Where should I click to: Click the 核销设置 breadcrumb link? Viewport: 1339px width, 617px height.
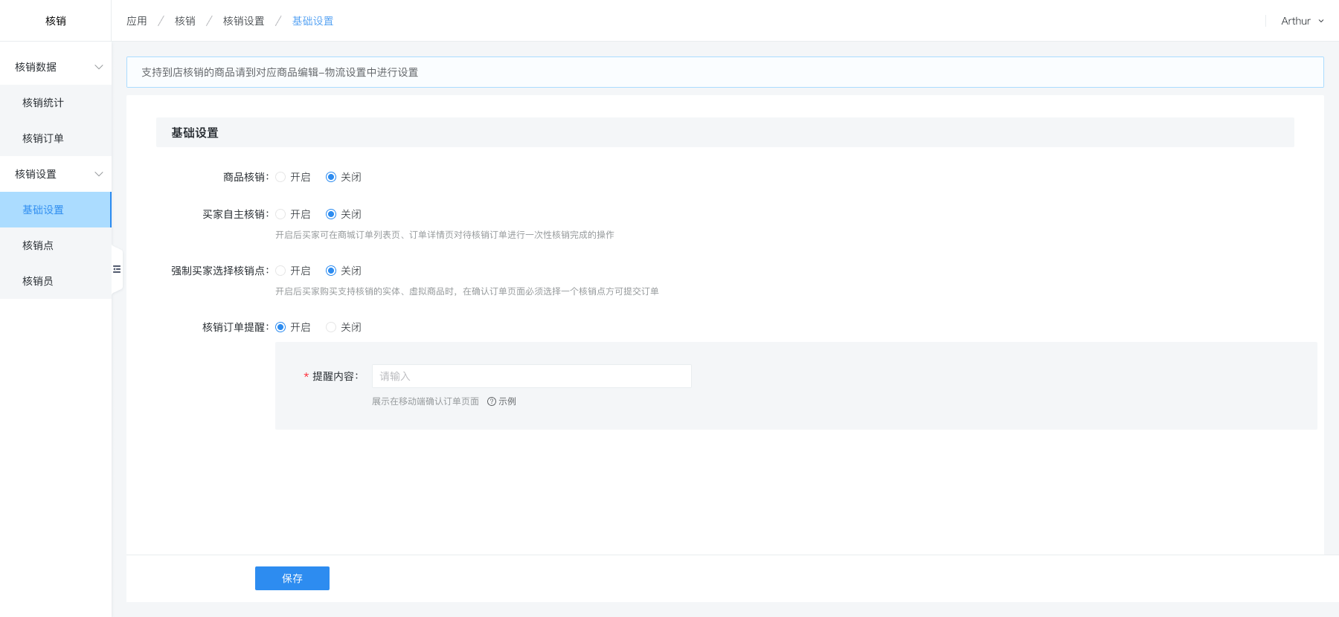tap(243, 21)
